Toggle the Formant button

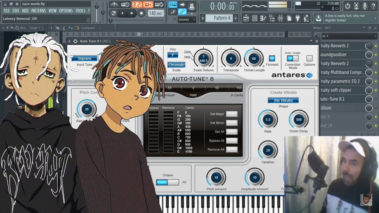(x=272, y=58)
